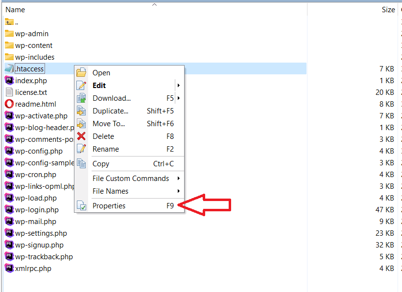The image size is (402, 292).
Task: Click the red X Delete icon
Action: click(x=81, y=136)
